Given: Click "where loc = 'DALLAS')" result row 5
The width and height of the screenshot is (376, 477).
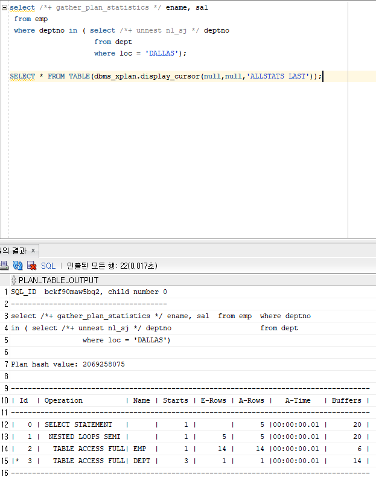Looking at the screenshot, I should pos(193,340).
